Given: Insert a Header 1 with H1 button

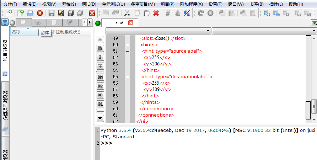Looking at the screenshot, I should (x=101, y=77).
